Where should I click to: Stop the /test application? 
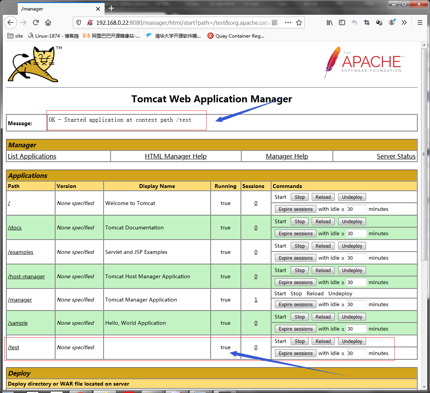[x=299, y=341]
